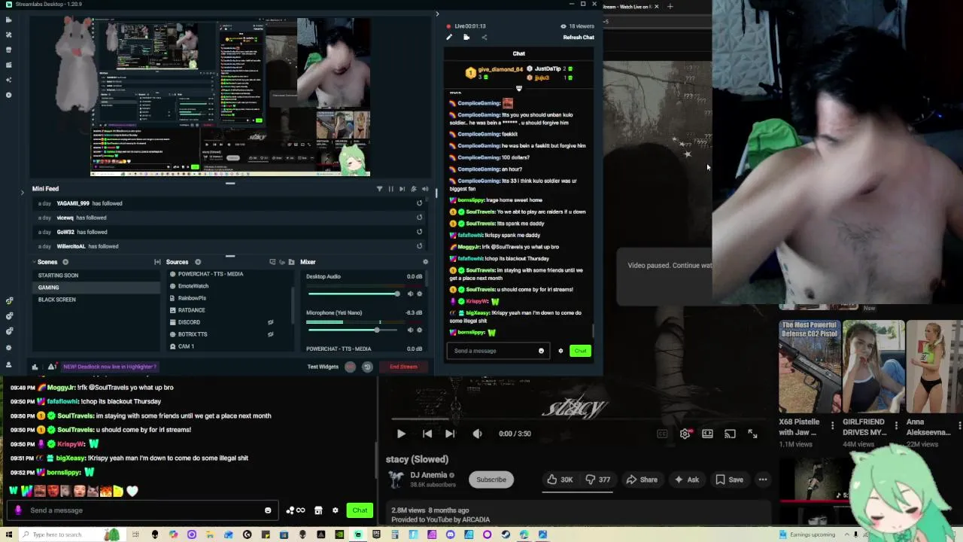The width and height of the screenshot is (963, 542).
Task: Click Refresh Chat in Streamlabs
Action: tap(579, 37)
